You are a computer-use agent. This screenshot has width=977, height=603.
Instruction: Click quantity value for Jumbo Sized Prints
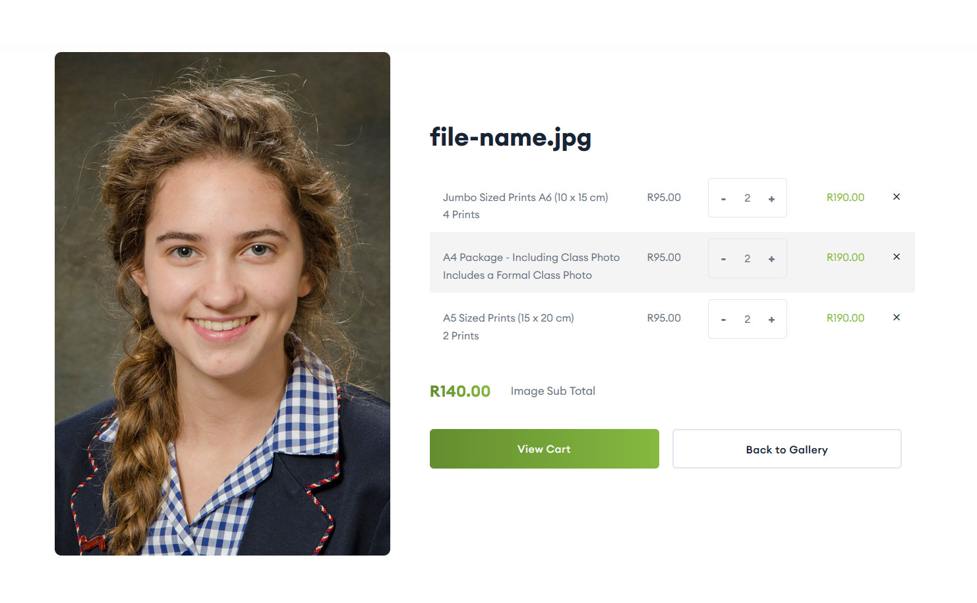coord(747,198)
